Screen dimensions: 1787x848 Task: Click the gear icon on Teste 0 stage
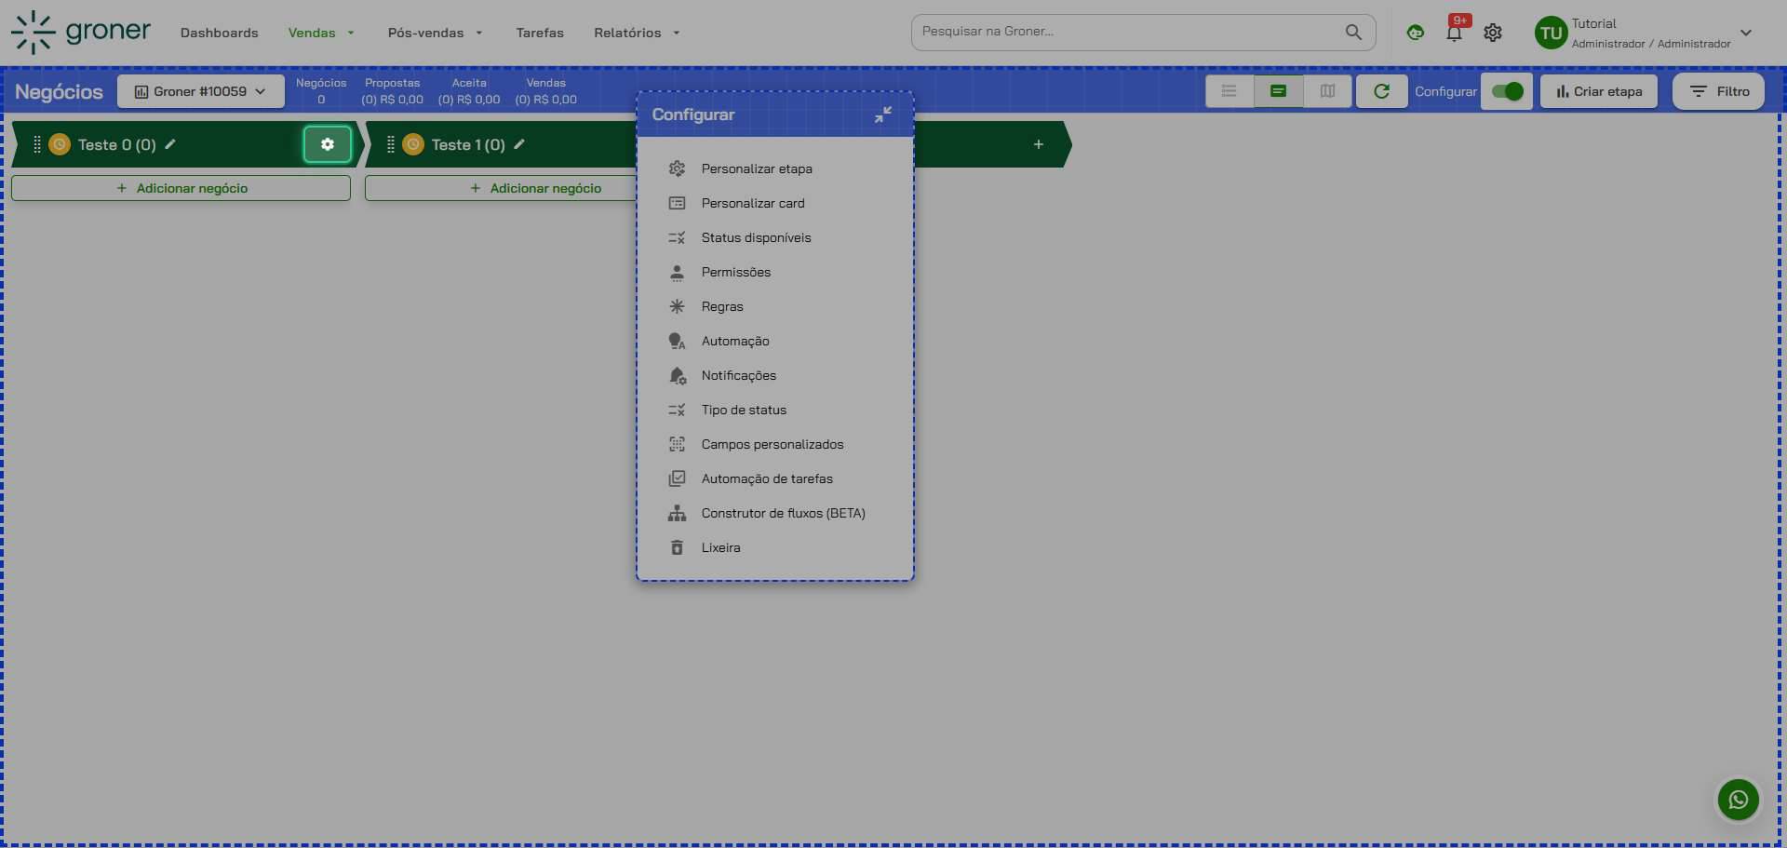327,144
